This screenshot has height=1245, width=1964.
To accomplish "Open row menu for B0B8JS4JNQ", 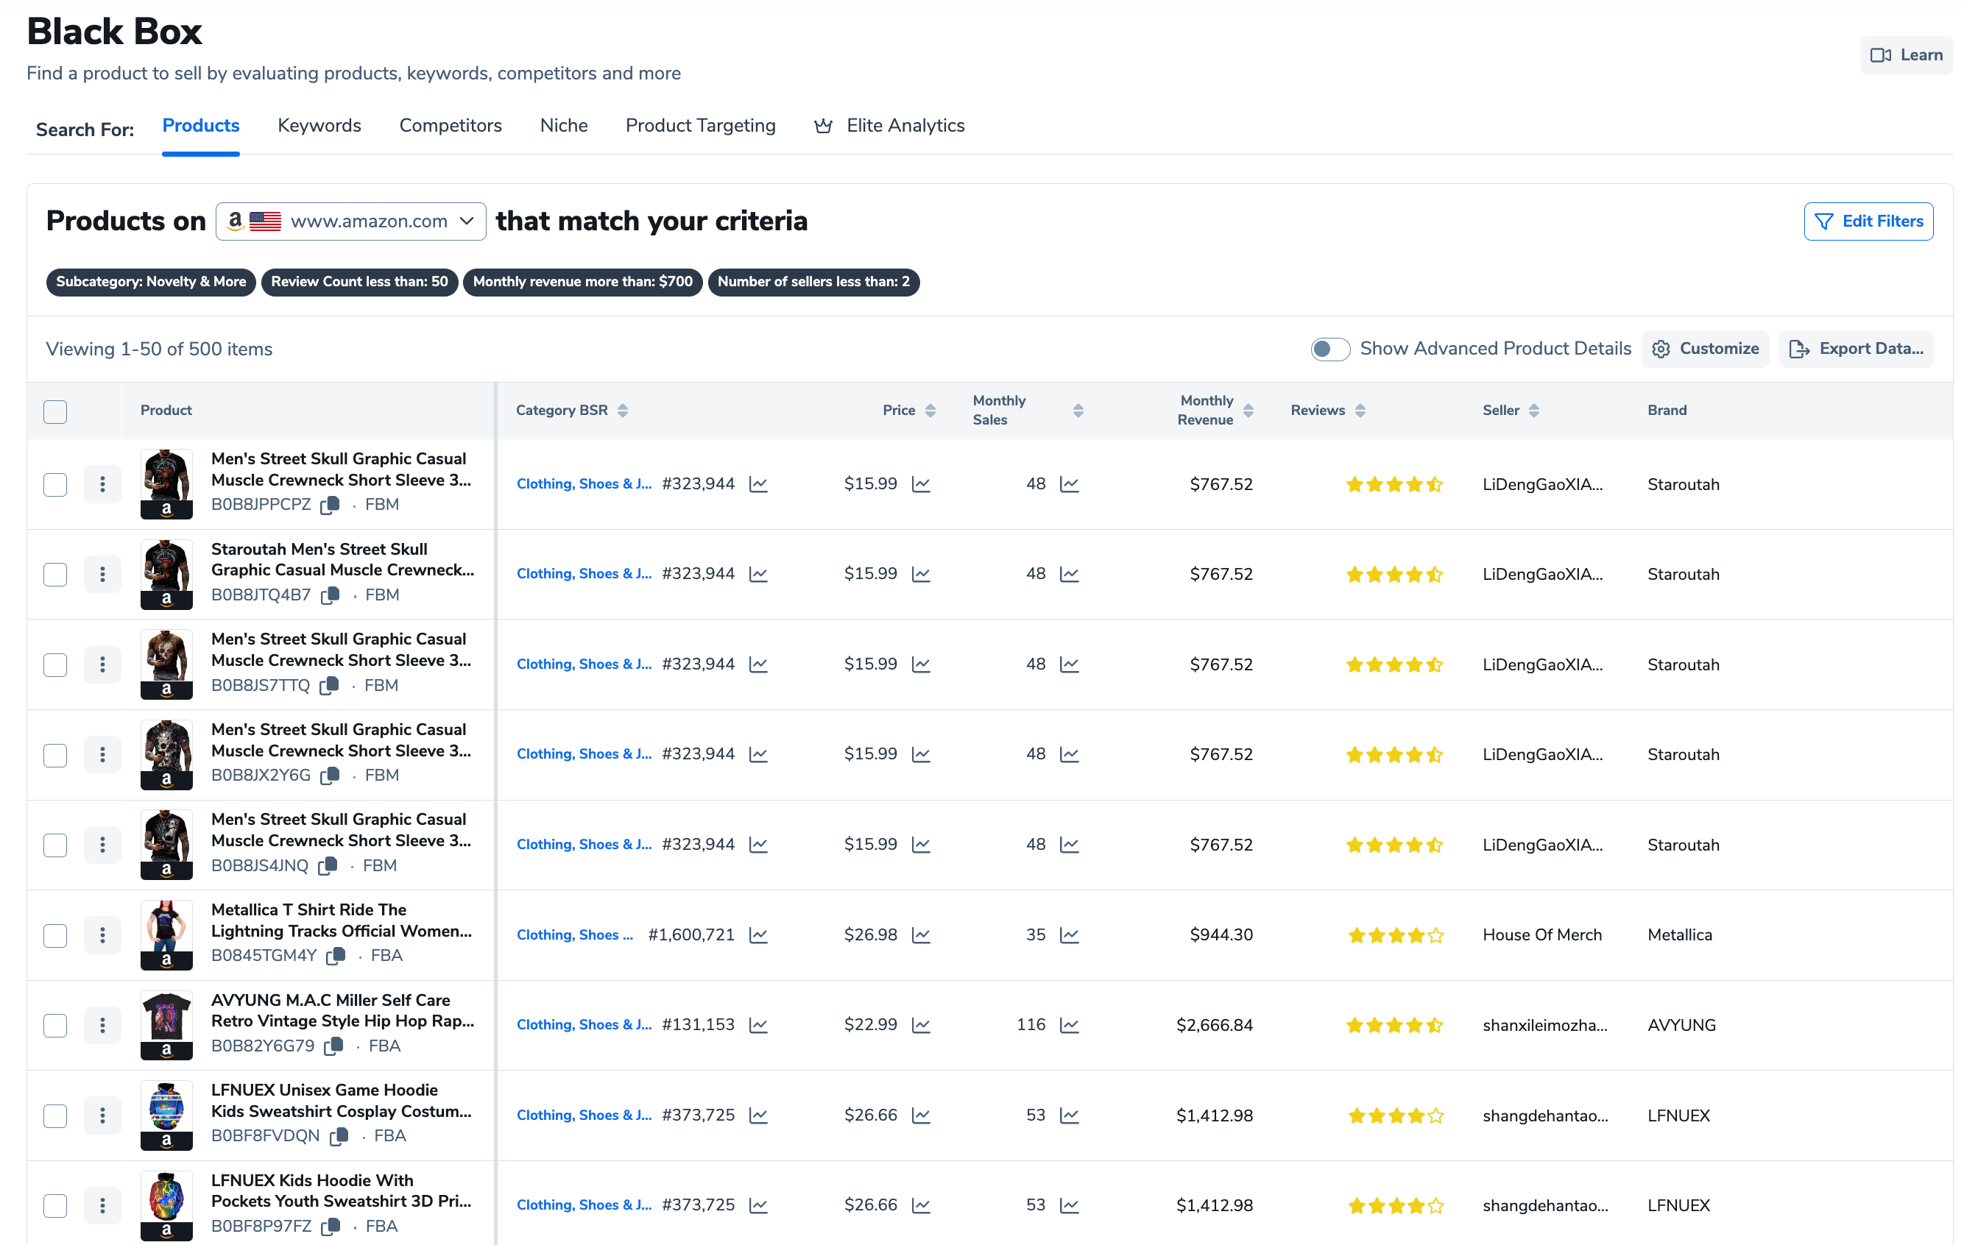I will coord(103,845).
